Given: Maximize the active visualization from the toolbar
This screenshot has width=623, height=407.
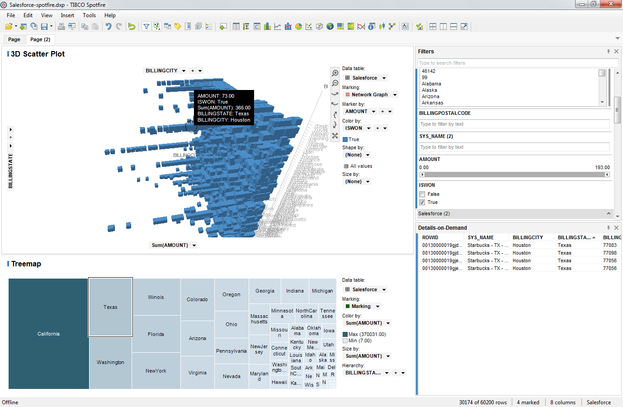Looking at the screenshot, I should (x=464, y=27).
